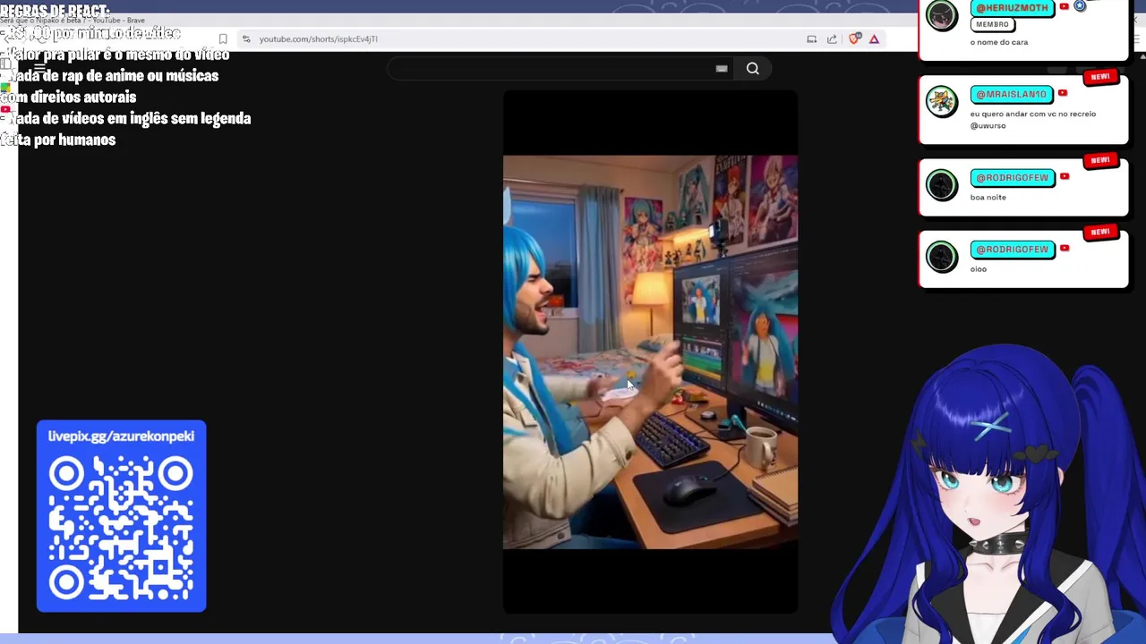Click the @RODRIGOFEW tag above 'boa noite'

click(1012, 178)
